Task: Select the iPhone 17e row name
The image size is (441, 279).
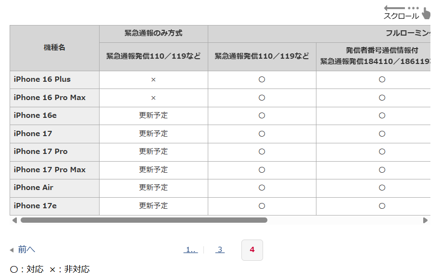Action: (x=35, y=206)
